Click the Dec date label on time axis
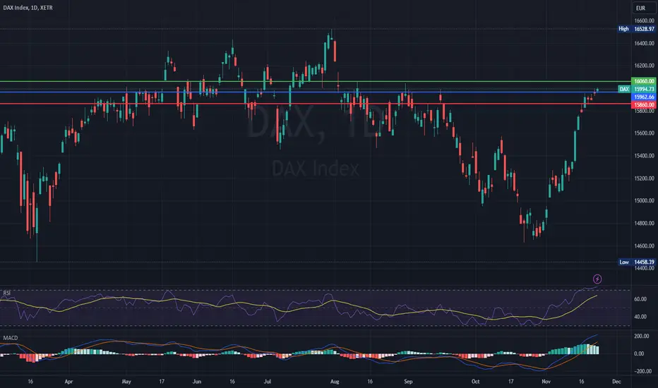The image size is (658, 388). coord(616,382)
